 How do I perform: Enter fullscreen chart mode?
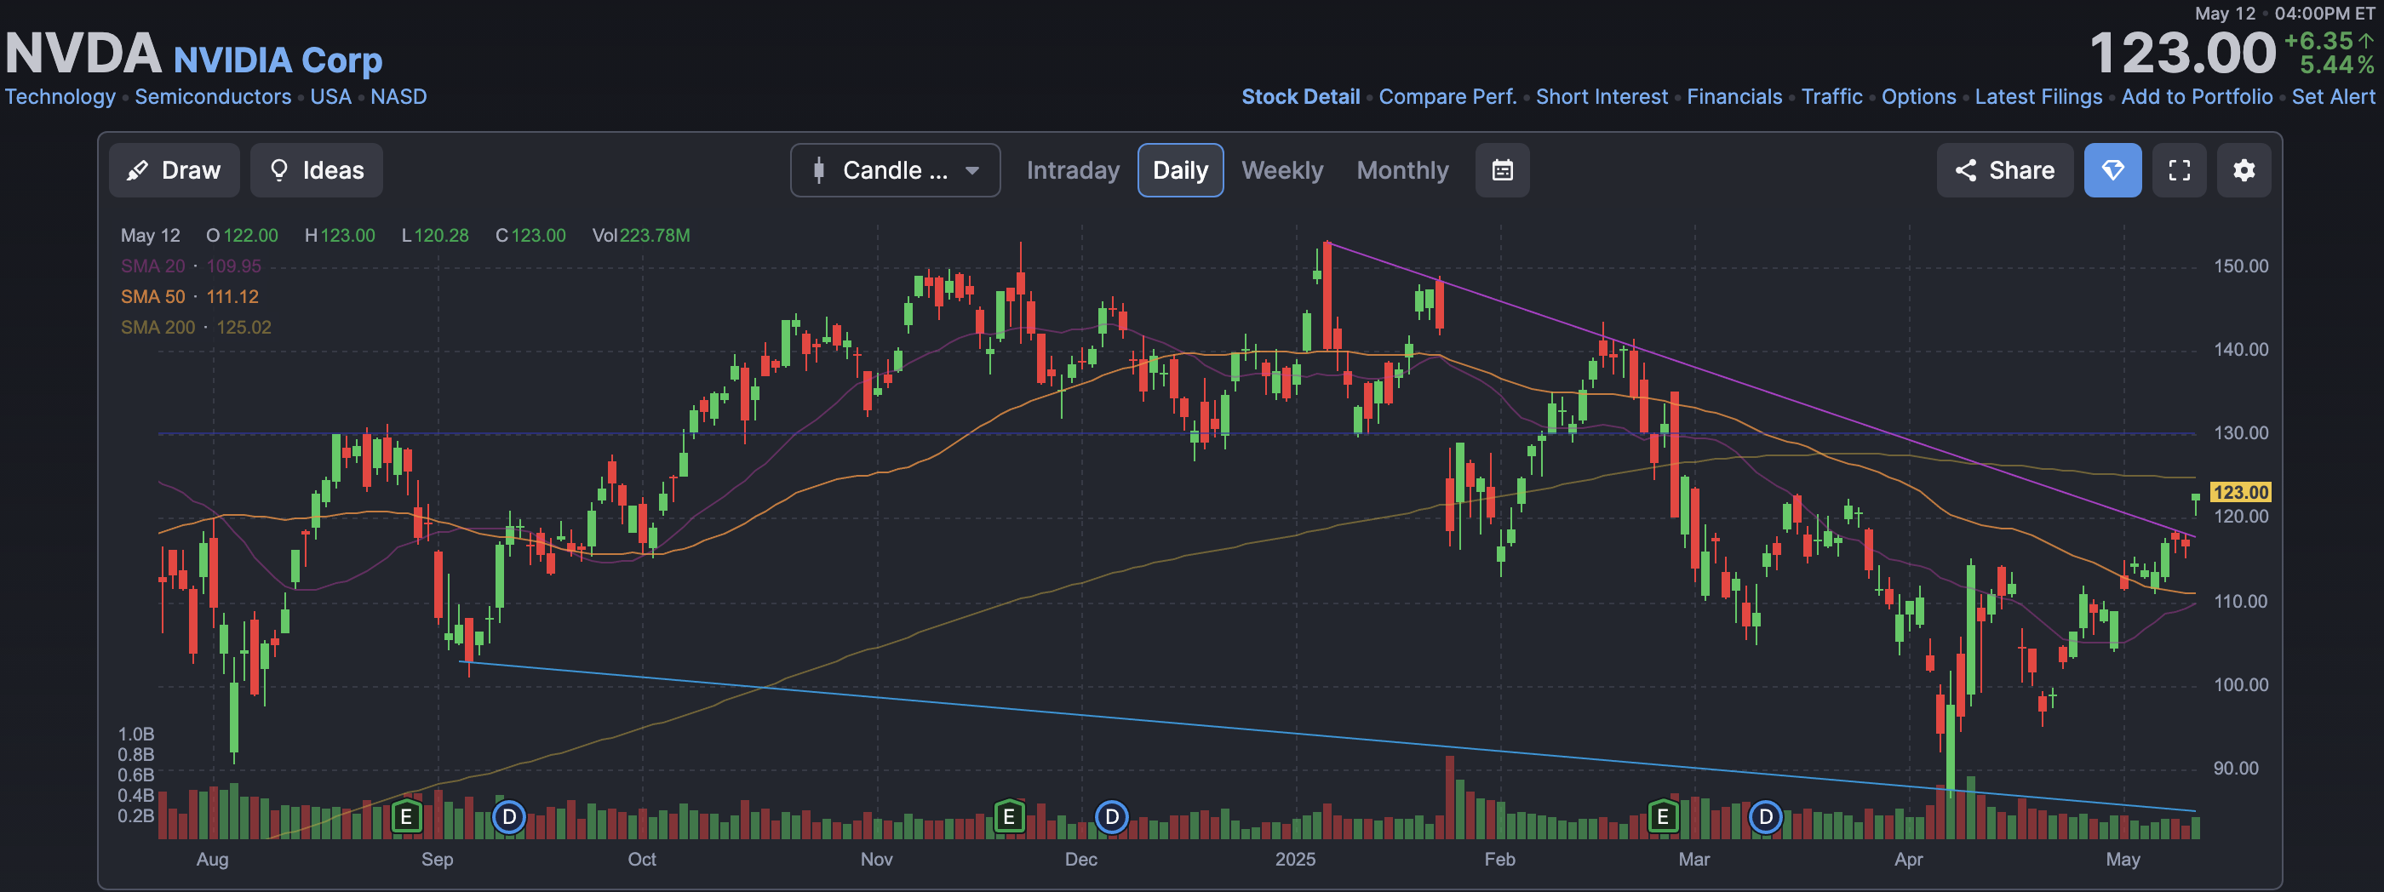(2179, 170)
